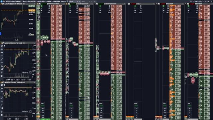
Task: Open the Скринер menu
Action: coord(48,1)
